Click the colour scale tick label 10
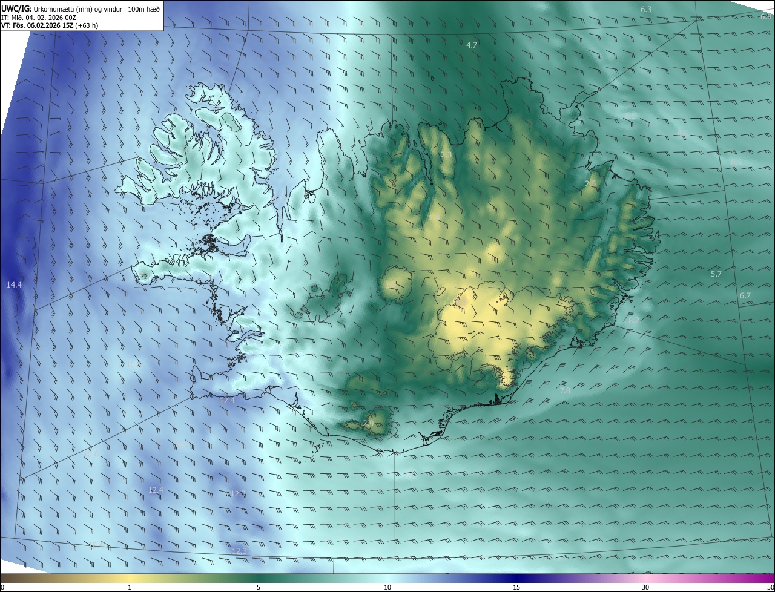Viewport: 775px width, 592px height. 387,588
